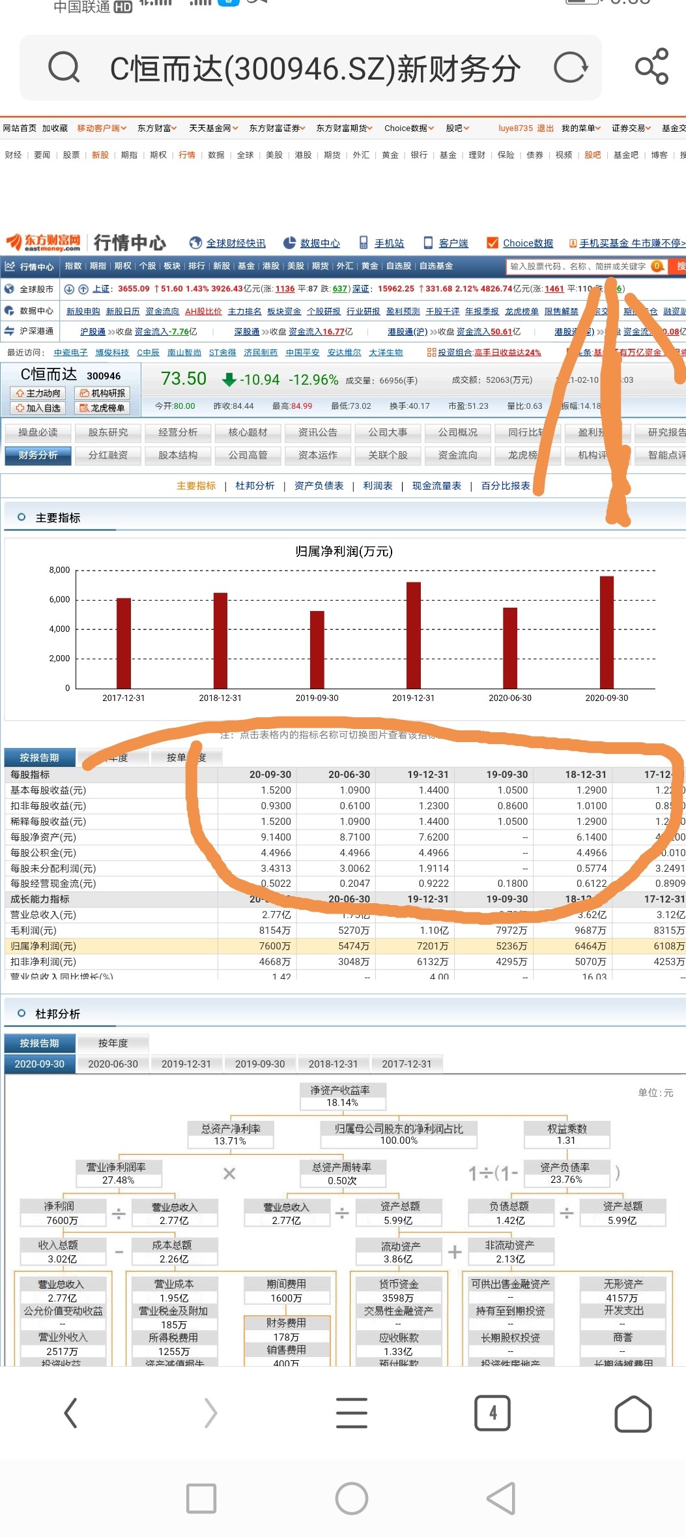
Task: Expand 证券交易 dropdown
Action: [631, 128]
